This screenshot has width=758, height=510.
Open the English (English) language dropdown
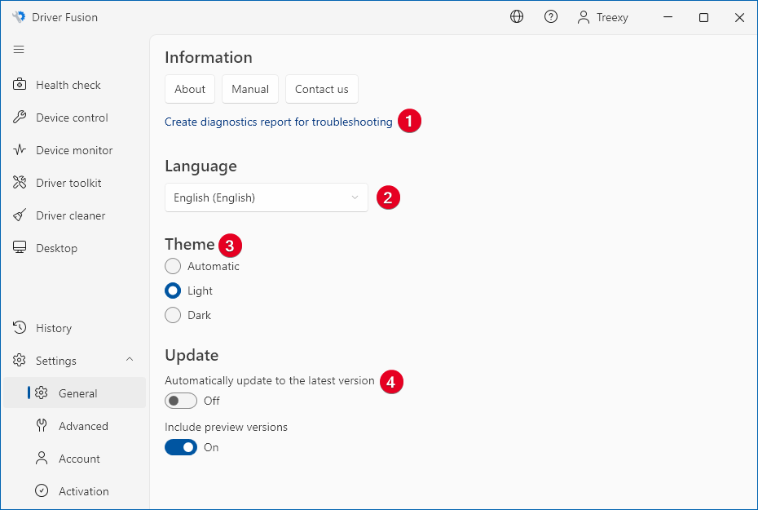(267, 197)
